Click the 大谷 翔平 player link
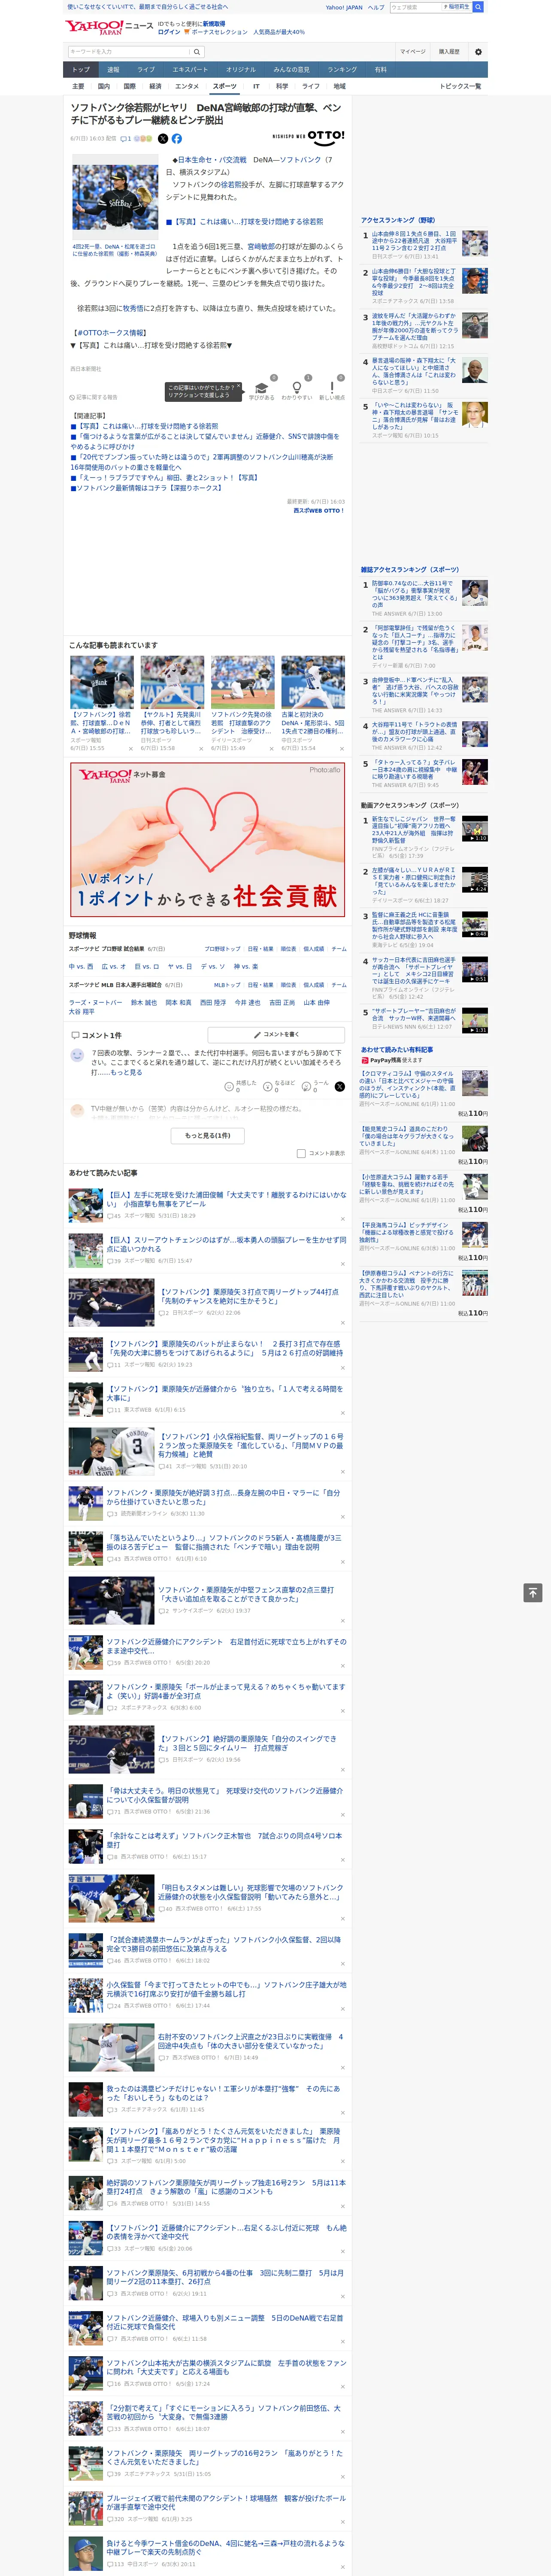This screenshot has width=551, height=2576. point(82,1011)
